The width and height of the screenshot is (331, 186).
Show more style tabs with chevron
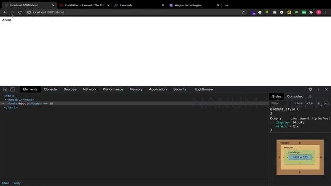pyautogui.click(x=310, y=96)
